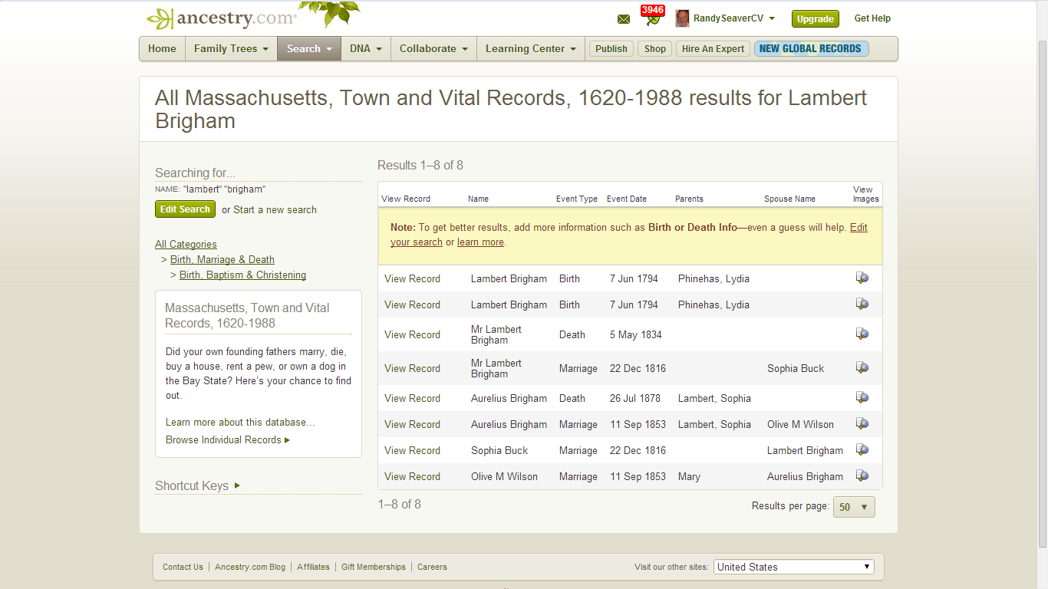Open Birth, Baptism & Christening category
Image resolution: width=1048 pixels, height=589 pixels.
tap(242, 275)
